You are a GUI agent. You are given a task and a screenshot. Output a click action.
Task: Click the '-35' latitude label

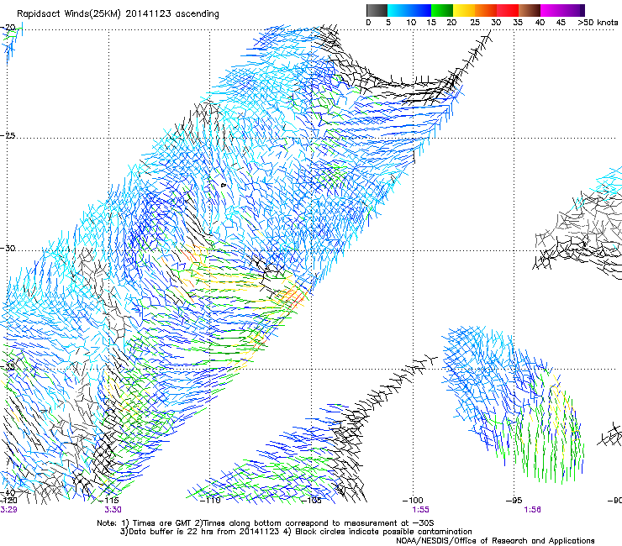(x=8, y=367)
